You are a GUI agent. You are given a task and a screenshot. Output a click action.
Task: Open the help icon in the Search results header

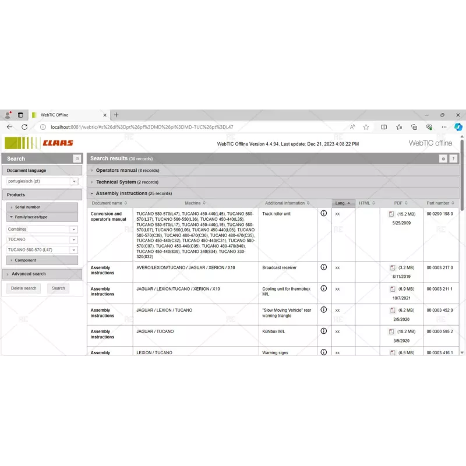coord(453,158)
